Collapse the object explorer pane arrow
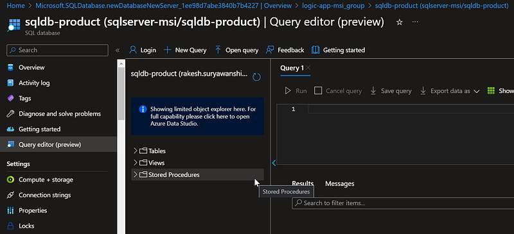Viewport: 514px width, 234px height. (274, 163)
